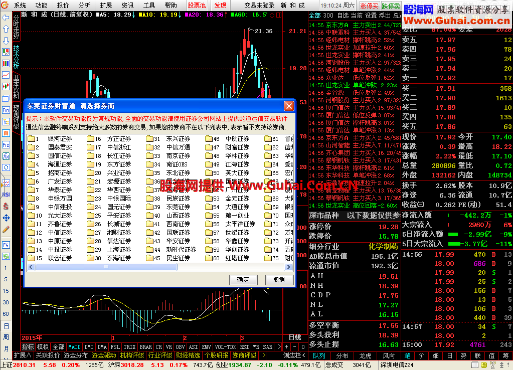Viewport: 513px width, 370px height.
Task: Click the signal tower icon in status bar
Action: point(492,365)
